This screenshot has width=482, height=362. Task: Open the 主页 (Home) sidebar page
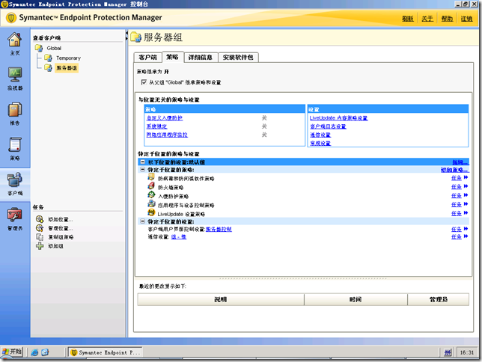coord(15,43)
